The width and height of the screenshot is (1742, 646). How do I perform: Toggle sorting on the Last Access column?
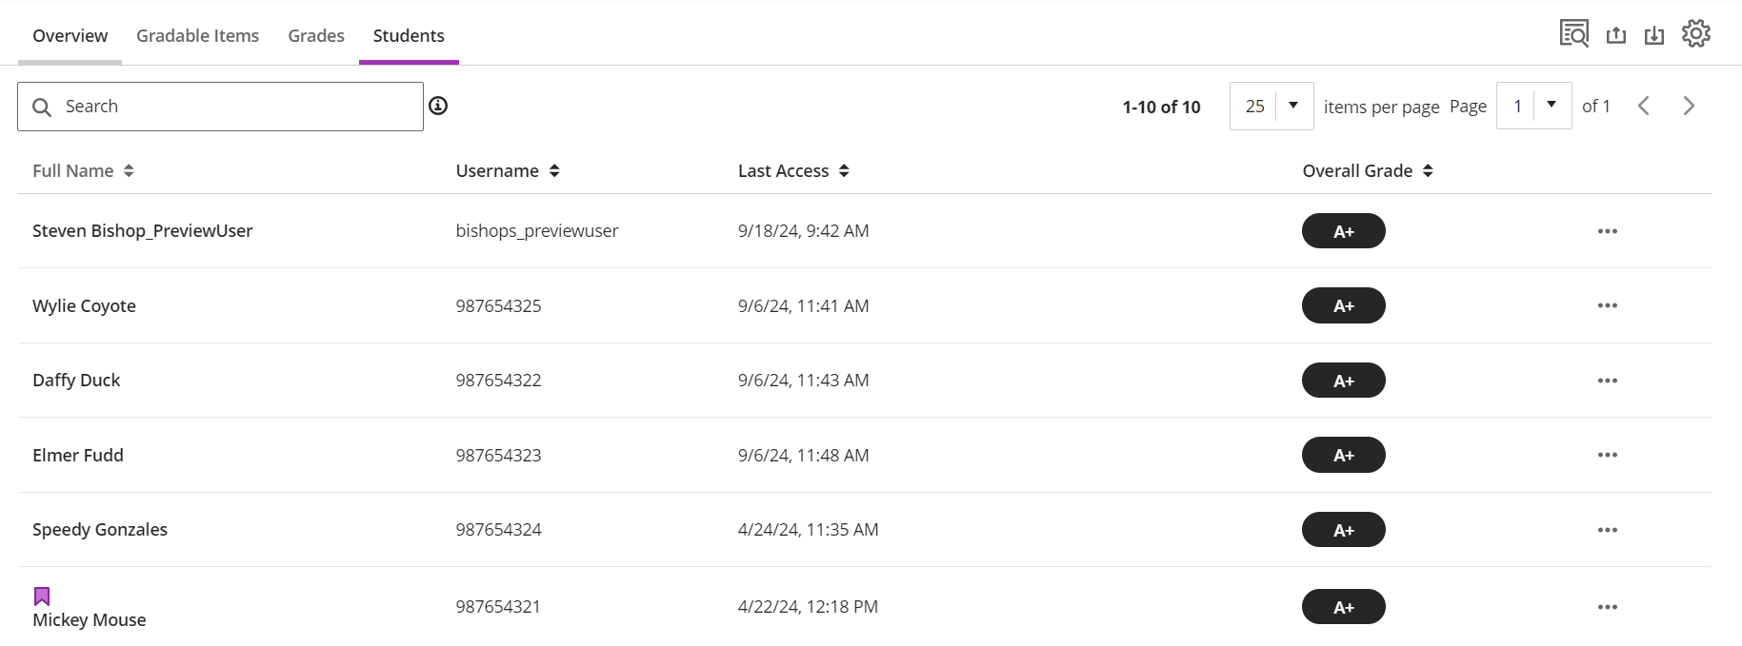(x=844, y=170)
